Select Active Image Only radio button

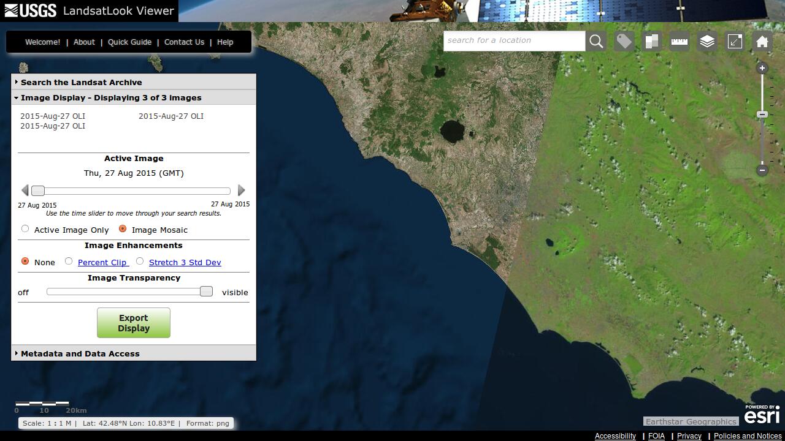pos(25,229)
